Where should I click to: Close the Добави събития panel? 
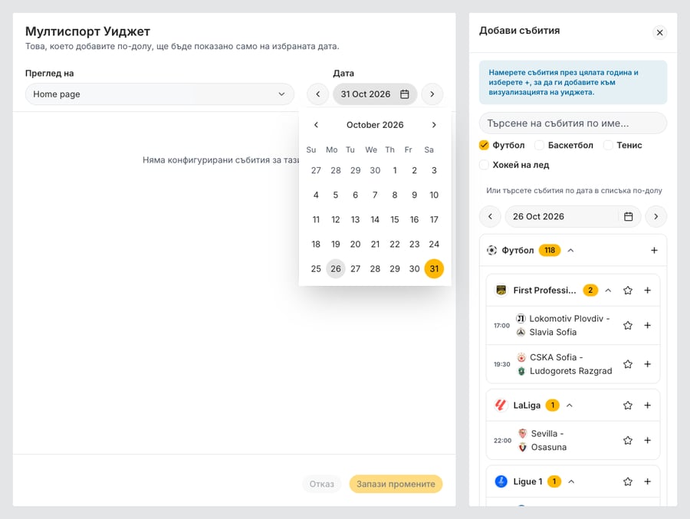[x=659, y=32]
